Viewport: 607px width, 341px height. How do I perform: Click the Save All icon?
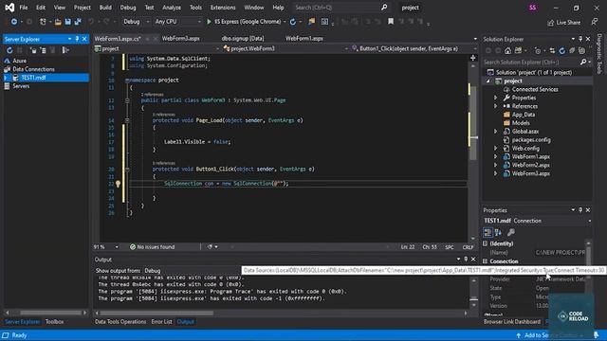78,22
